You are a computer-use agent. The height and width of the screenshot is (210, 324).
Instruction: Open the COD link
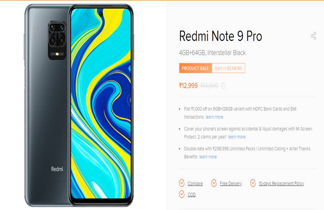coord(192,195)
